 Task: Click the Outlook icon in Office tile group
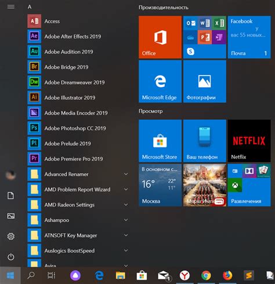click(x=190, y=23)
